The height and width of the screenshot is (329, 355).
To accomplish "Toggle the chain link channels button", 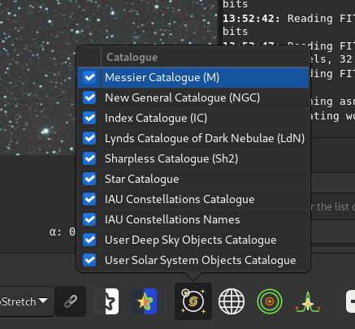I will 71,301.
